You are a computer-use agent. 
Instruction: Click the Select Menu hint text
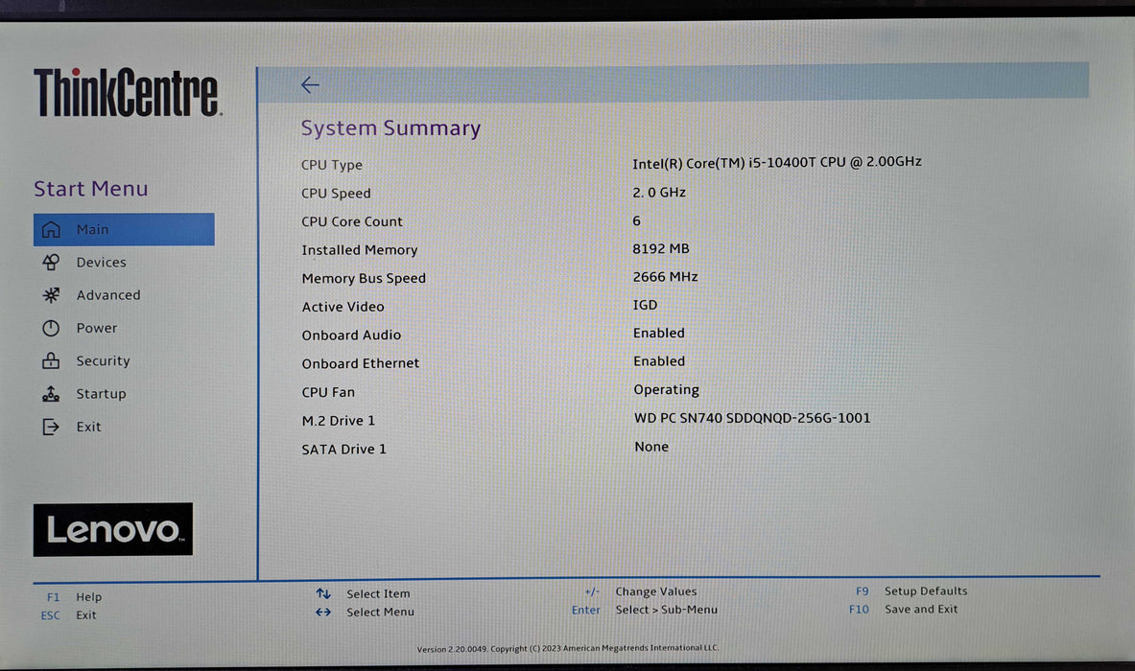[380, 612]
